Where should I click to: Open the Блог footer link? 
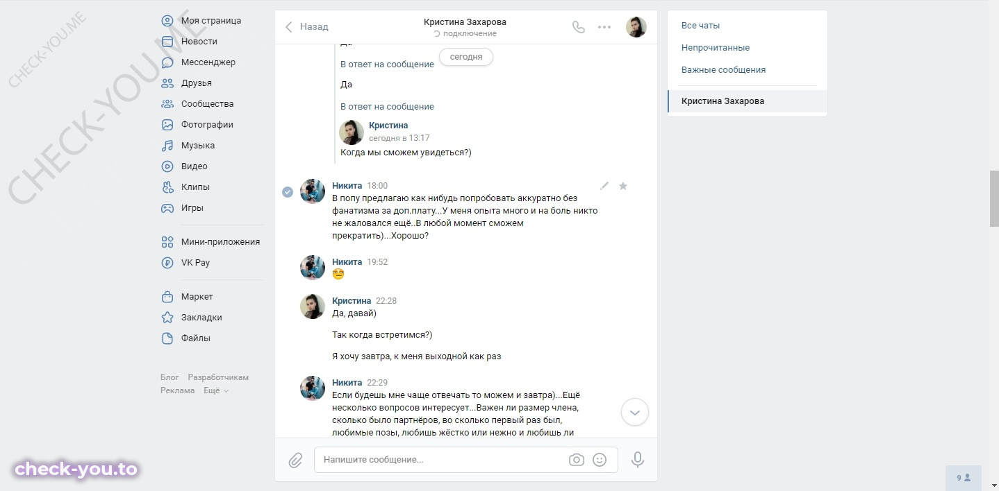[170, 377]
